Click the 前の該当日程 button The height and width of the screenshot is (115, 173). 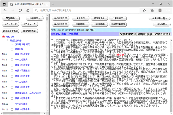point(61,18)
